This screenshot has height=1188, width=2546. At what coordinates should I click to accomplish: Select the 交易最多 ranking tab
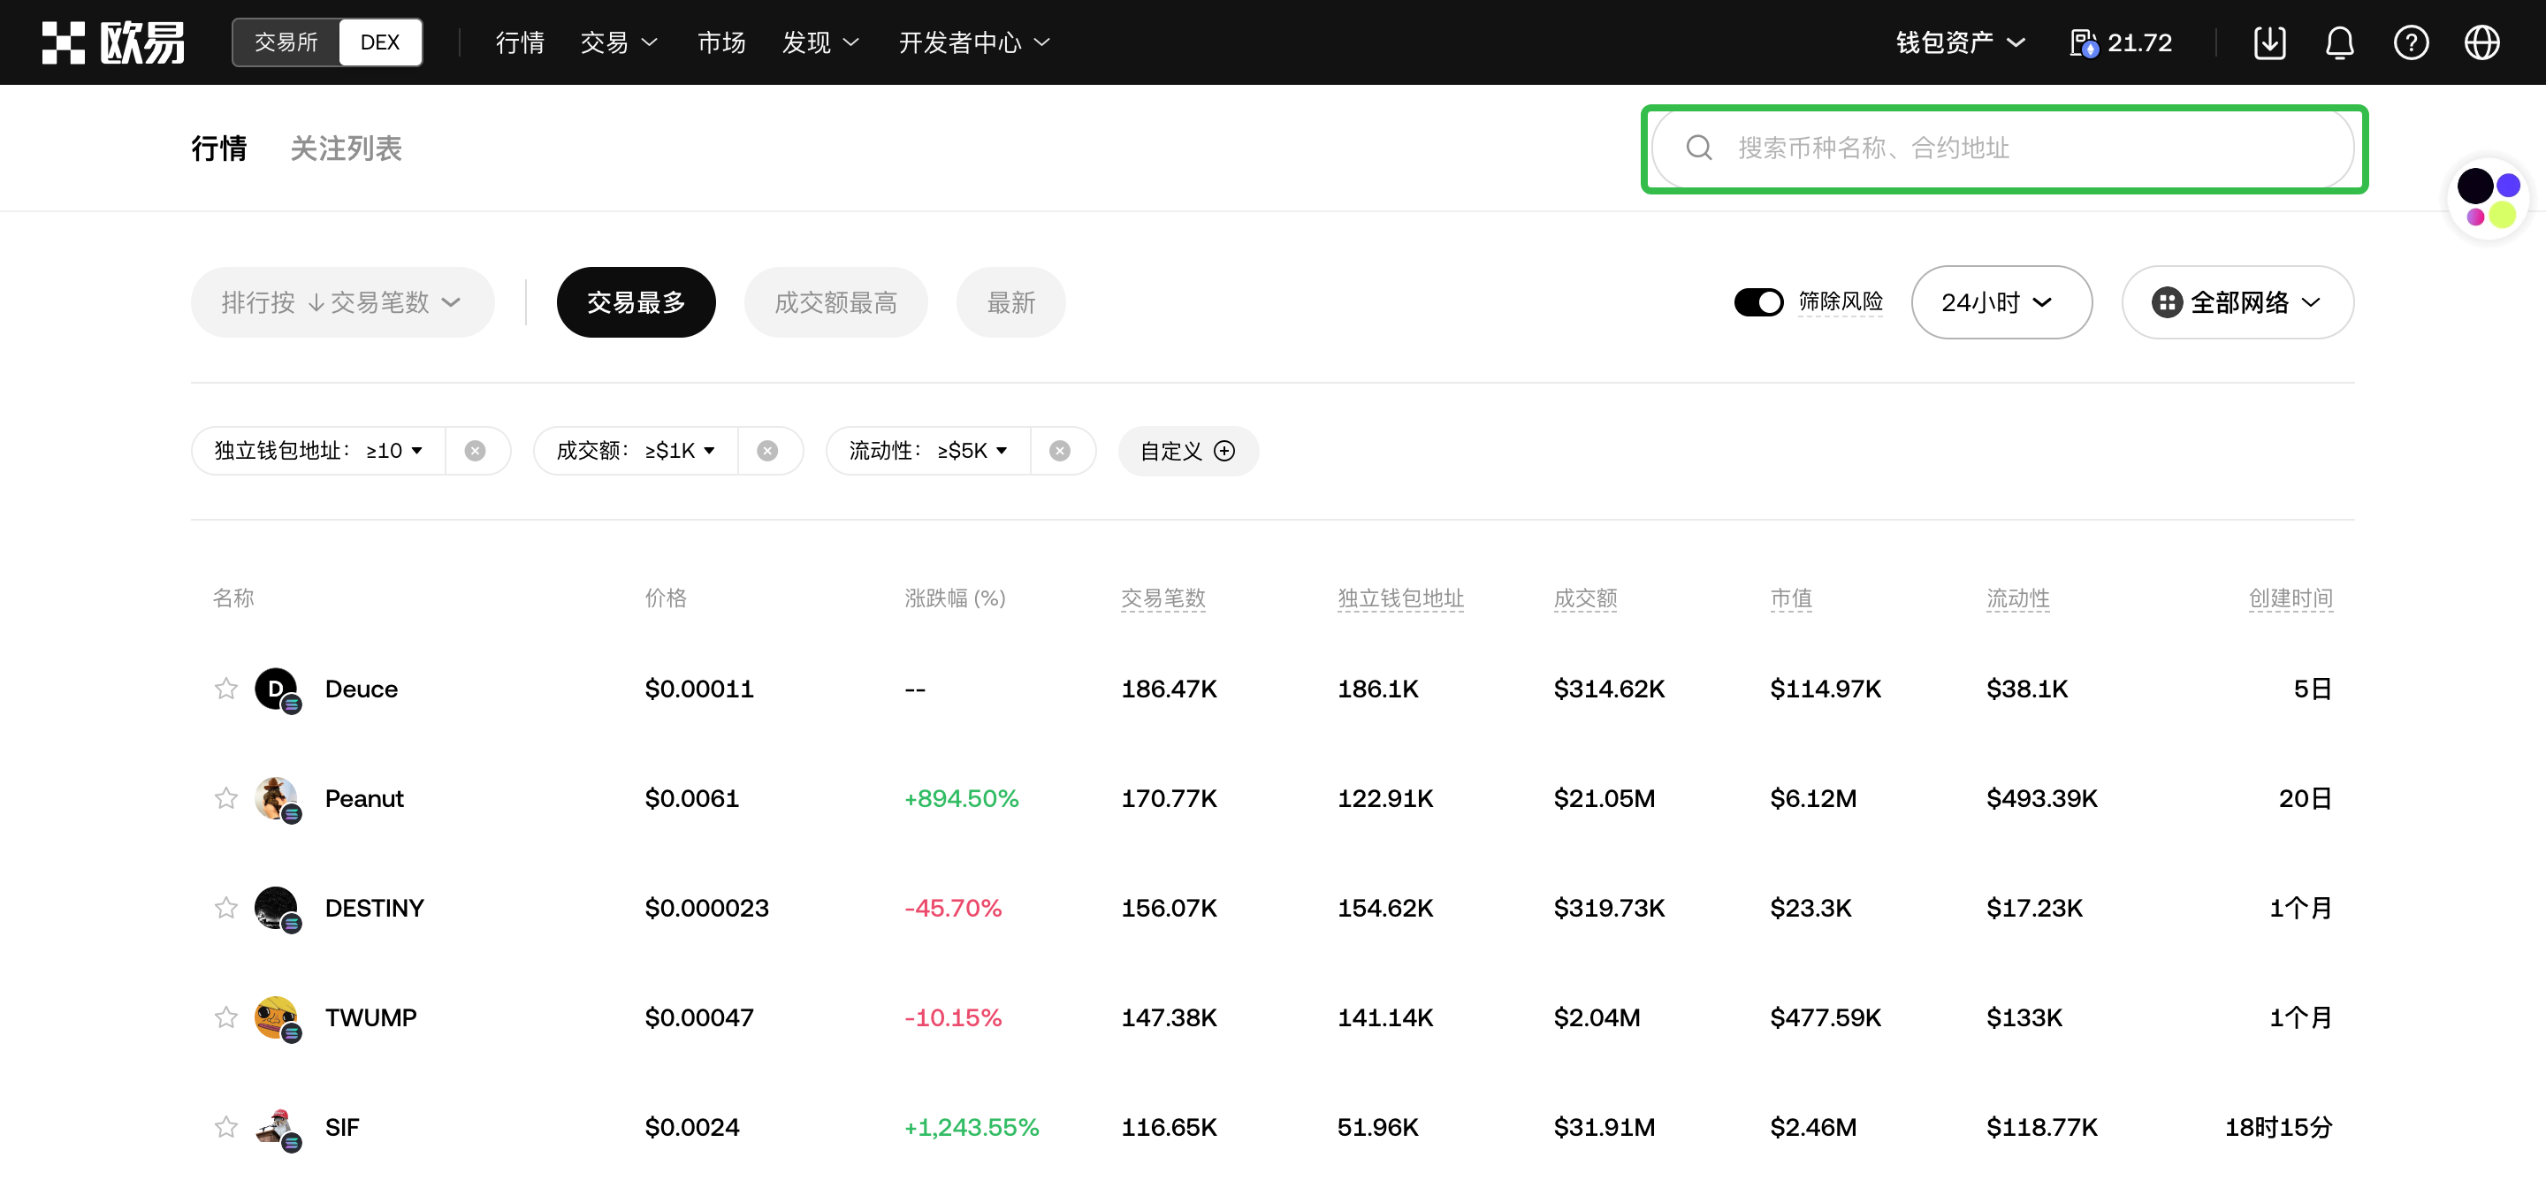tap(636, 302)
